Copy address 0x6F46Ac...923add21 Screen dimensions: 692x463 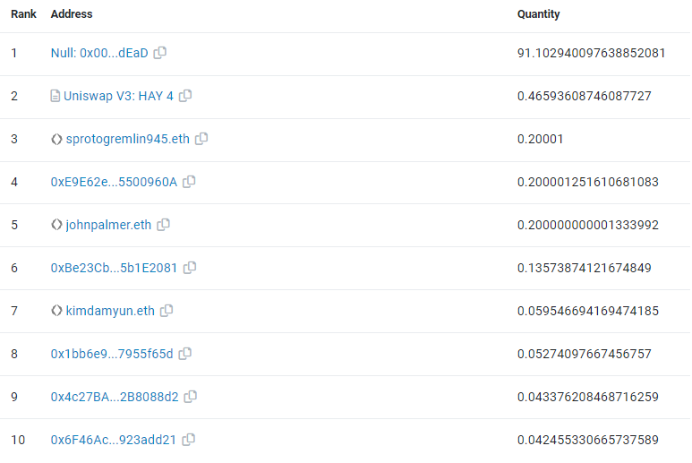[x=189, y=440]
